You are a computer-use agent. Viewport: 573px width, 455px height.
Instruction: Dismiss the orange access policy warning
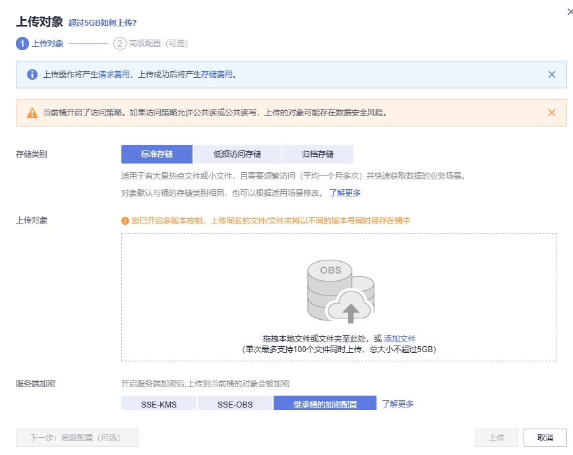pyautogui.click(x=552, y=113)
